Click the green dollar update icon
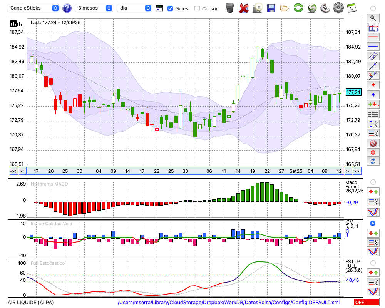Viewport: 385px width, 308px height. tap(312, 8)
